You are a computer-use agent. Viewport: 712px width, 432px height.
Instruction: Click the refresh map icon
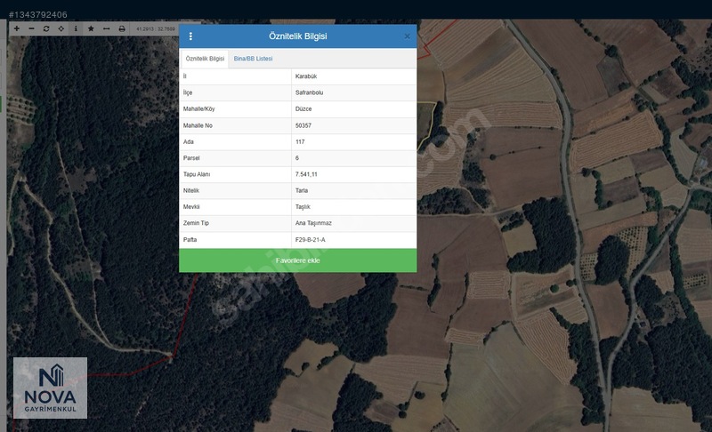46,28
